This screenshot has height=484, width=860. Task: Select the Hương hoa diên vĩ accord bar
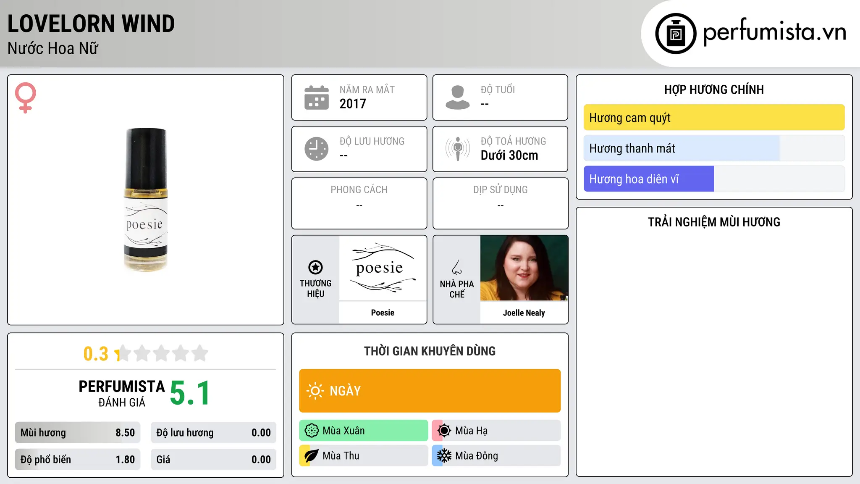(714, 179)
